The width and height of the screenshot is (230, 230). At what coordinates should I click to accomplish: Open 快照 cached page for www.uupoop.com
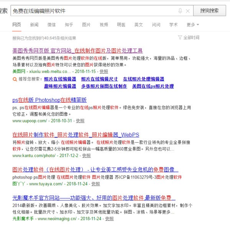pyautogui.click(x=80, y=121)
